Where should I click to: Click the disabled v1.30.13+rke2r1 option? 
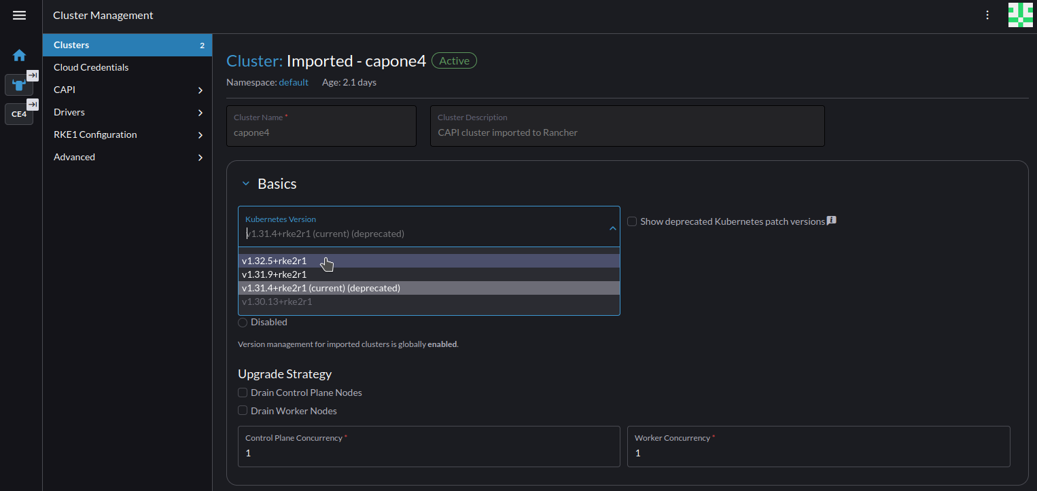tap(429, 302)
